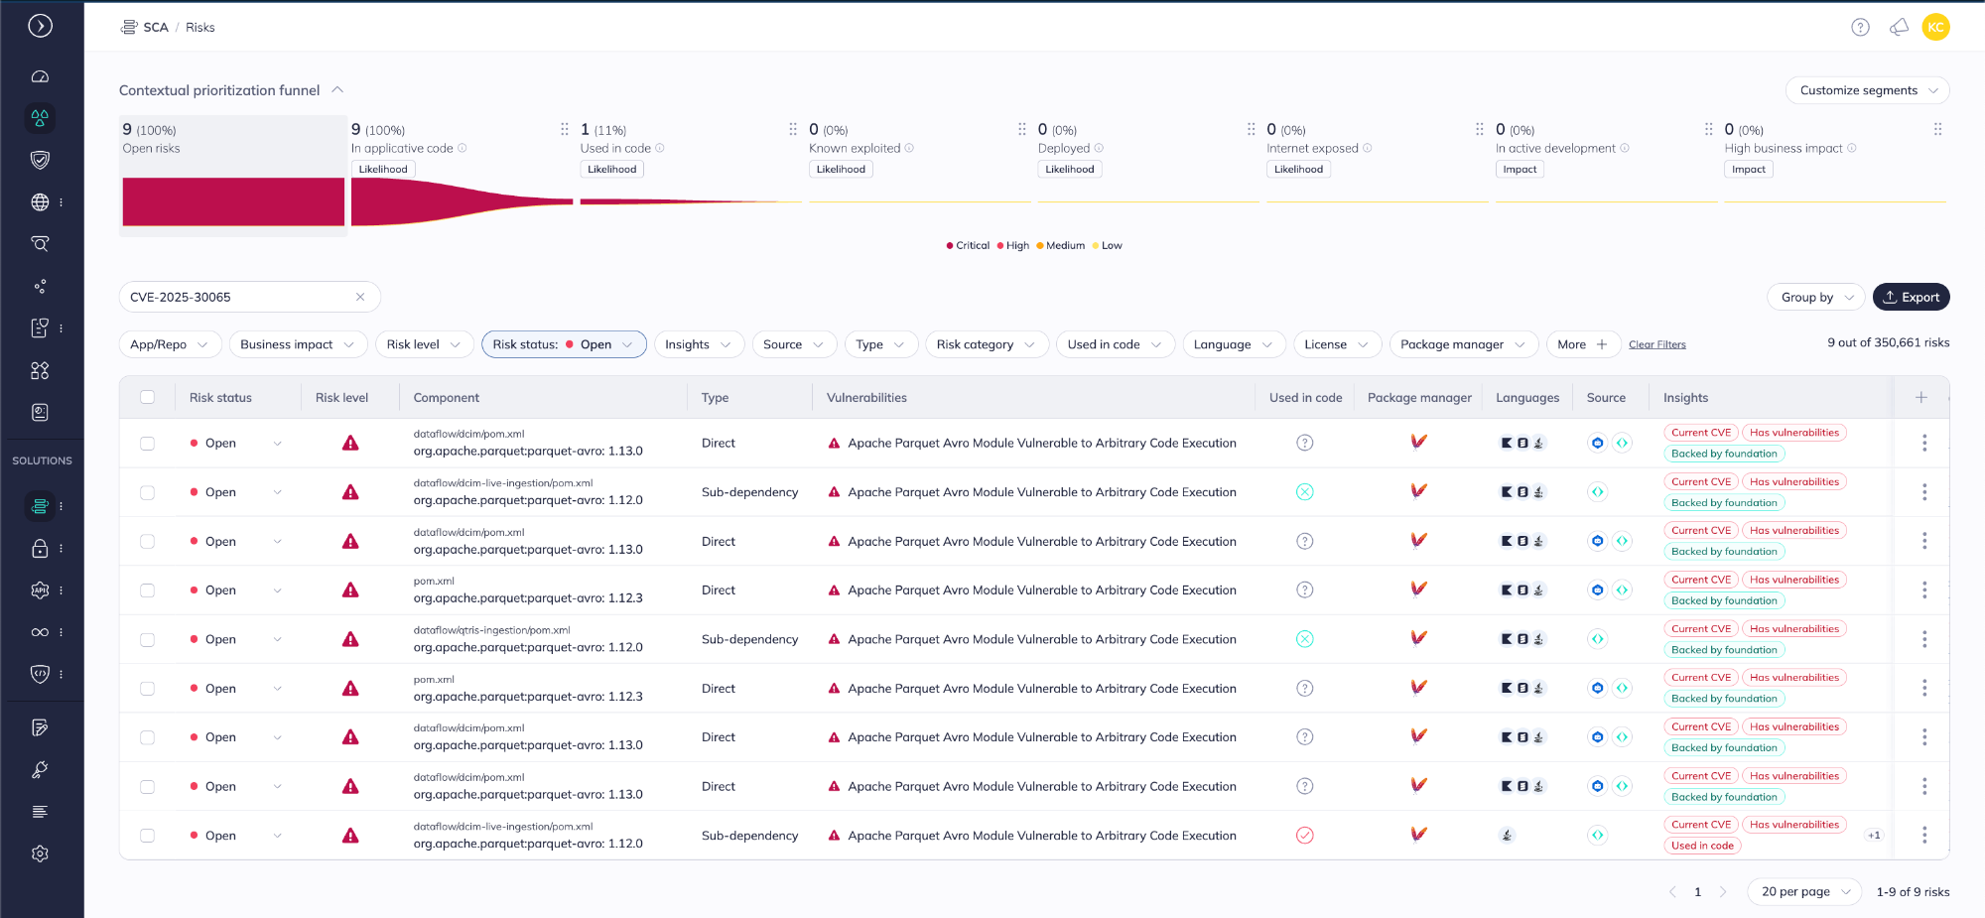Click unknown used-in-code icon in first row

[1305, 443]
